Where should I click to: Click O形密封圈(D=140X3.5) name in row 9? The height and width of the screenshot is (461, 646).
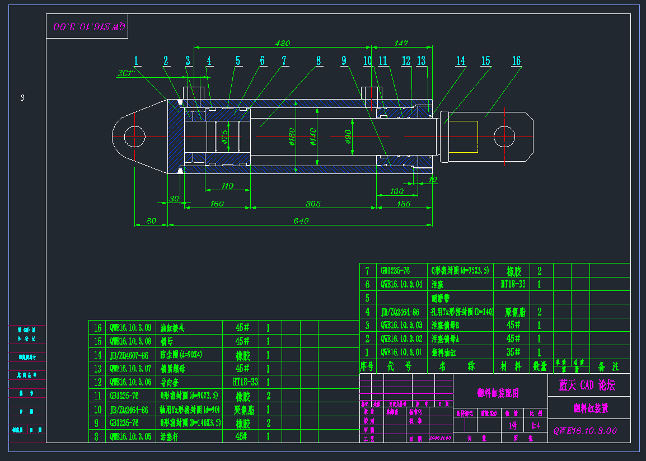(190, 423)
